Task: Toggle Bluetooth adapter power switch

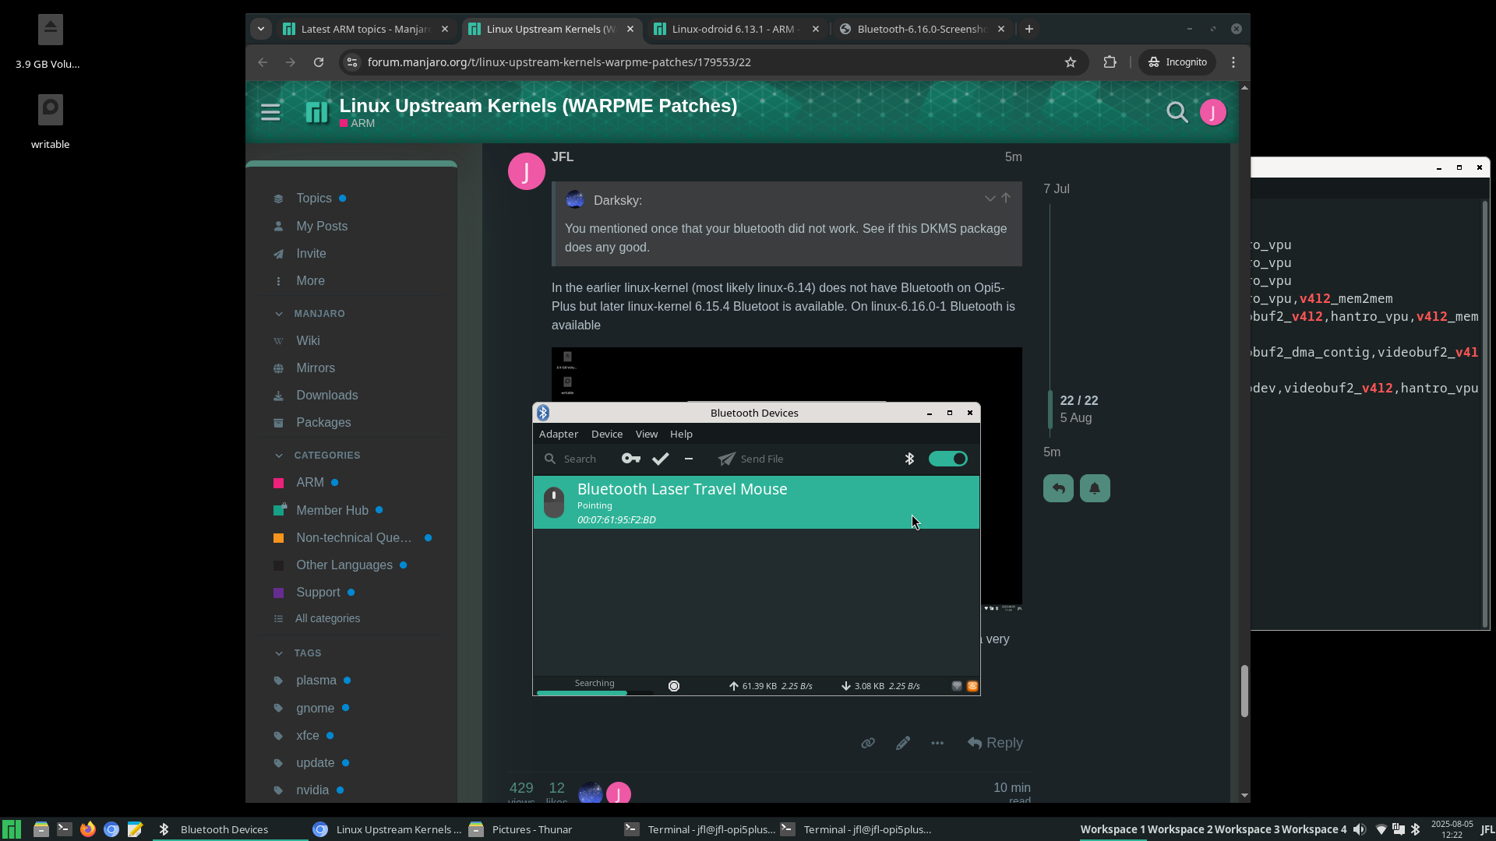Action: click(x=947, y=459)
